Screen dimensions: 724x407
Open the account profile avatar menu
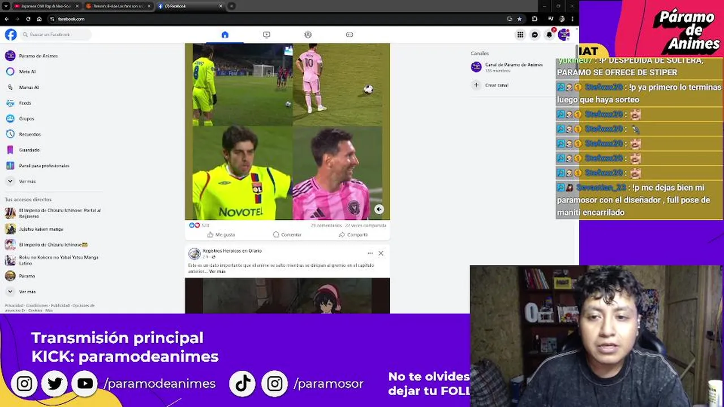[x=564, y=34]
